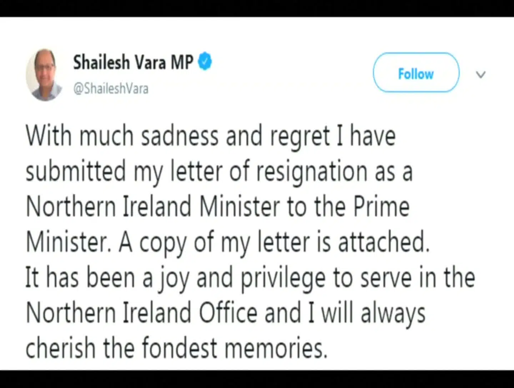Open the @ShaileshVara handle link

[111, 88]
